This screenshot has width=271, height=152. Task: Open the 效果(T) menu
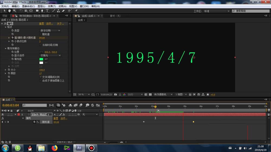[x=52, y=6]
